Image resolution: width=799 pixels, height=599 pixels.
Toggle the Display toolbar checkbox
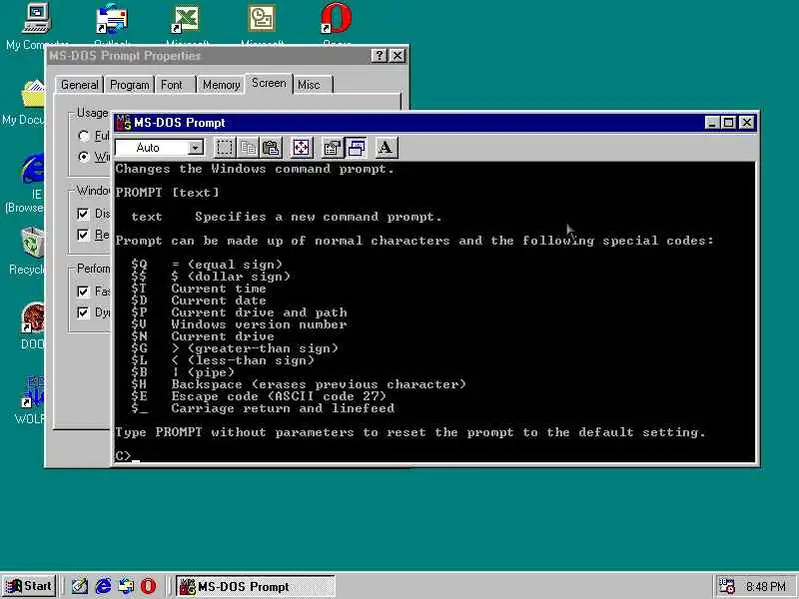tap(83, 214)
